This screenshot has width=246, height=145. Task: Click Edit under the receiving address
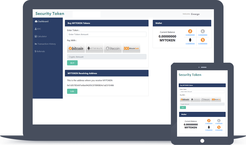point(72,91)
